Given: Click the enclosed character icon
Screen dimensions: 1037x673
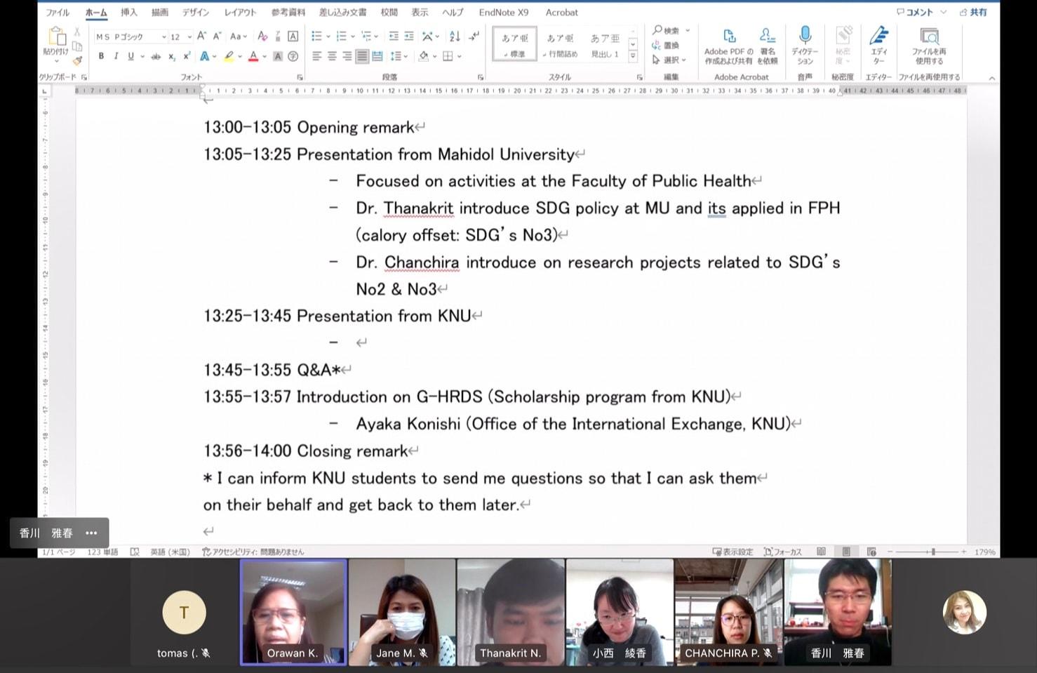Looking at the screenshot, I should [x=293, y=56].
